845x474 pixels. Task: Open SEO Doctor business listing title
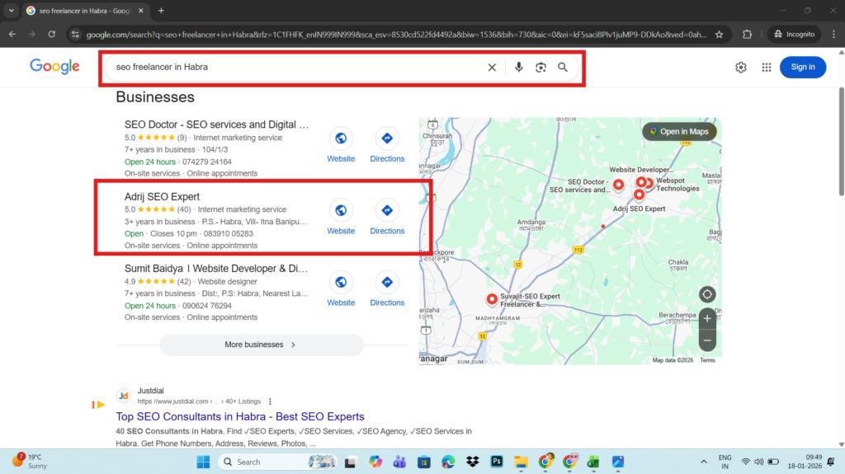click(x=217, y=125)
